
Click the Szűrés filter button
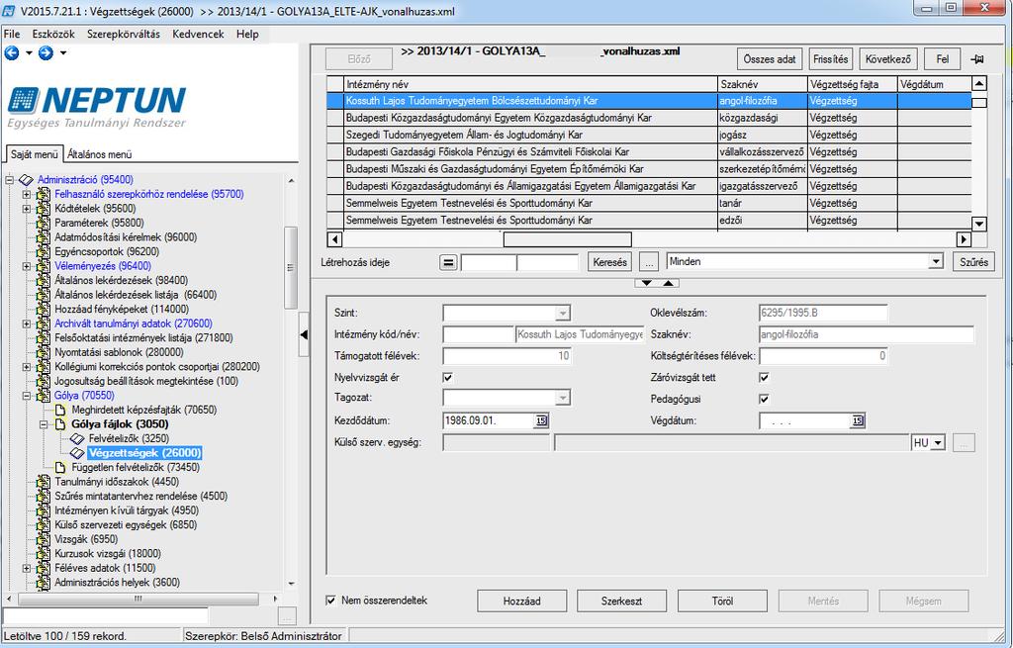[973, 262]
